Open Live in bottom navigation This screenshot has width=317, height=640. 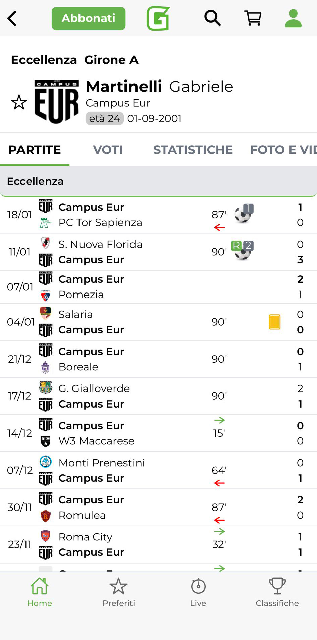[198, 592]
